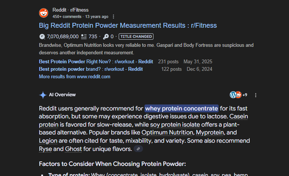The height and width of the screenshot is (176, 289).
Task: Expand the +9 sources list
Action: tap(245, 95)
